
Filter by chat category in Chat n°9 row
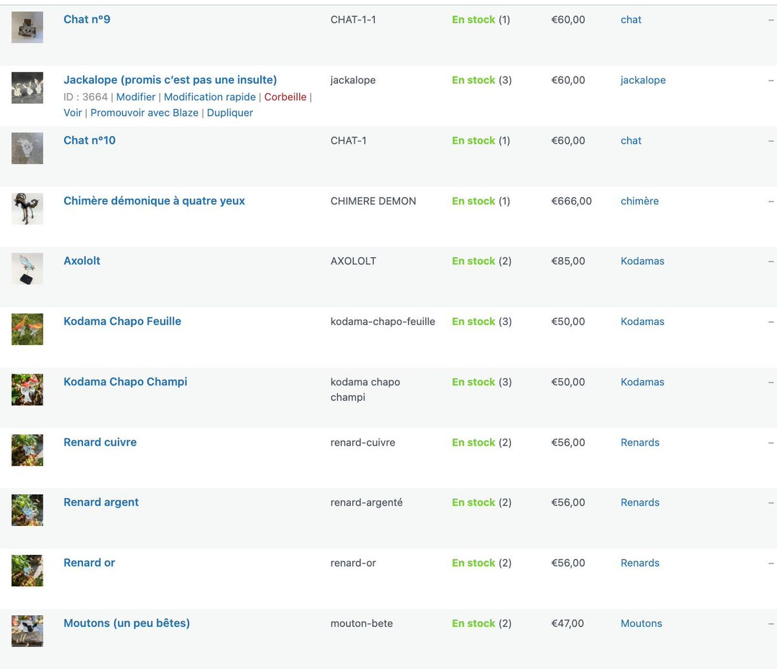pos(631,19)
